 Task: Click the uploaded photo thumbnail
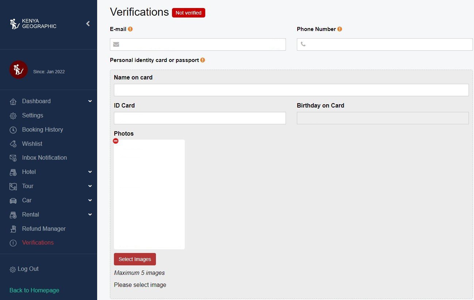tap(149, 194)
